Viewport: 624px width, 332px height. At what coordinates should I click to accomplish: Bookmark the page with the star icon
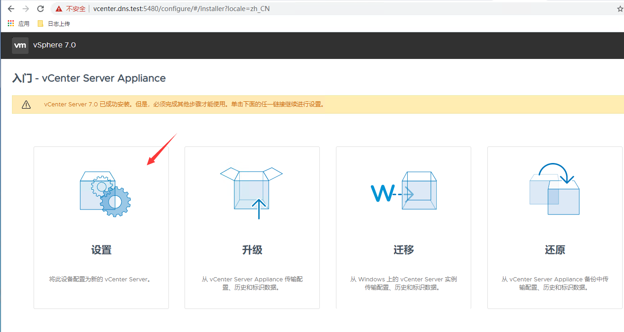pos(620,9)
